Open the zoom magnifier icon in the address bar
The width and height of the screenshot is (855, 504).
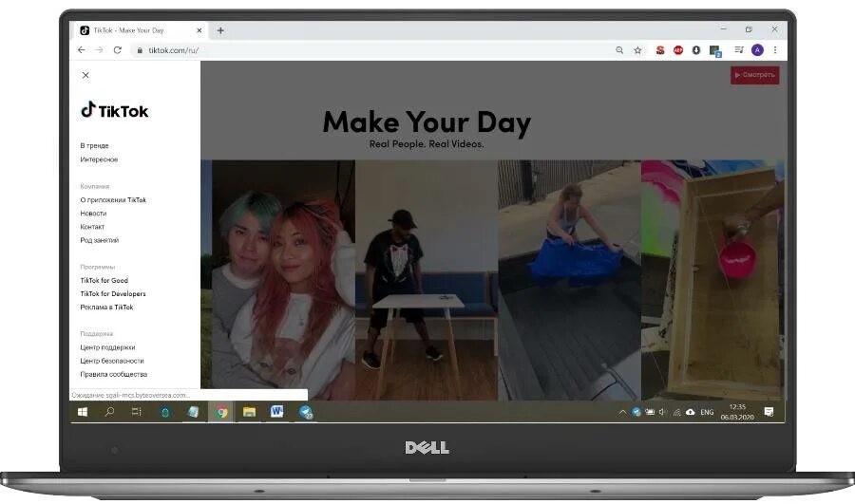coord(619,50)
